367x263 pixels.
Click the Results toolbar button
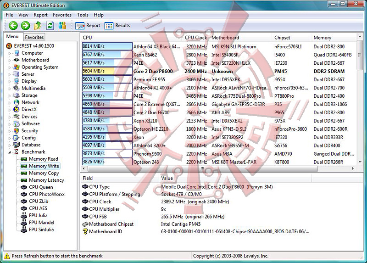pyautogui.click(x=117, y=26)
